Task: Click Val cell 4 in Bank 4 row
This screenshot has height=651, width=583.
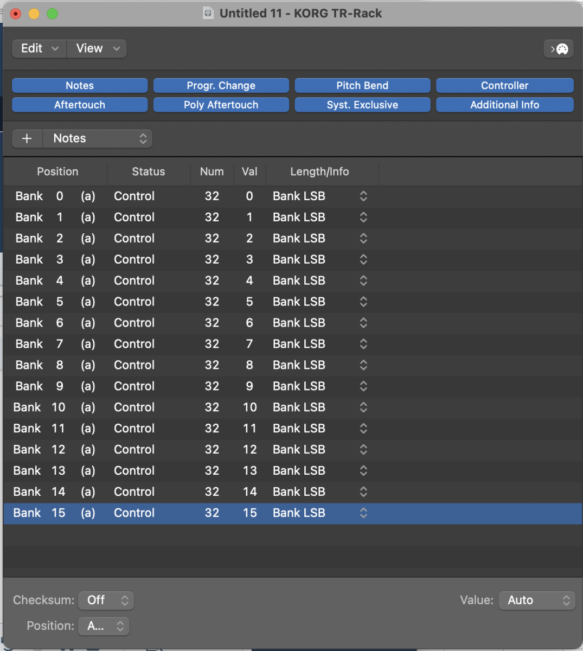Action: 249,281
